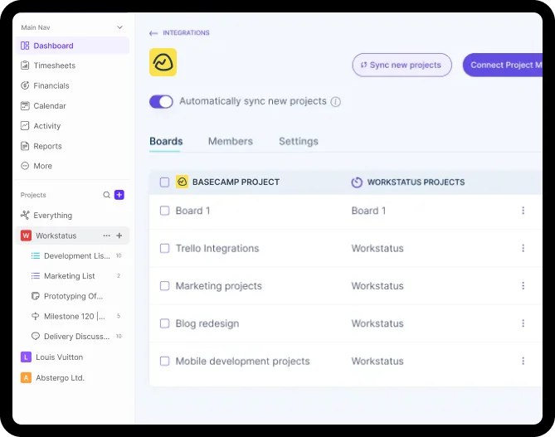
Task: Open options menu for Blog redesign row
Action: click(x=523, y=323)
